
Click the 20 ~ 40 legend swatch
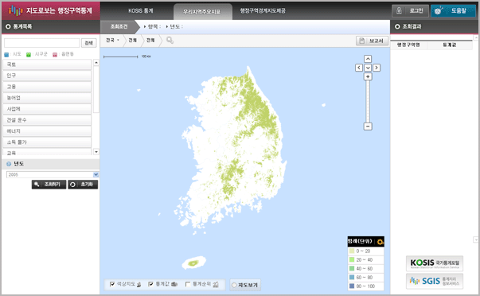tap(352, 259)
